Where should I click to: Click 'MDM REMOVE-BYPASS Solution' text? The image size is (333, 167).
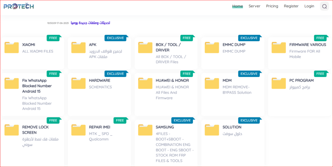[x=237, y=90]
